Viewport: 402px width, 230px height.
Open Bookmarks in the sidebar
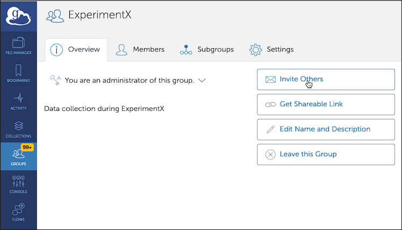(18, 73)
